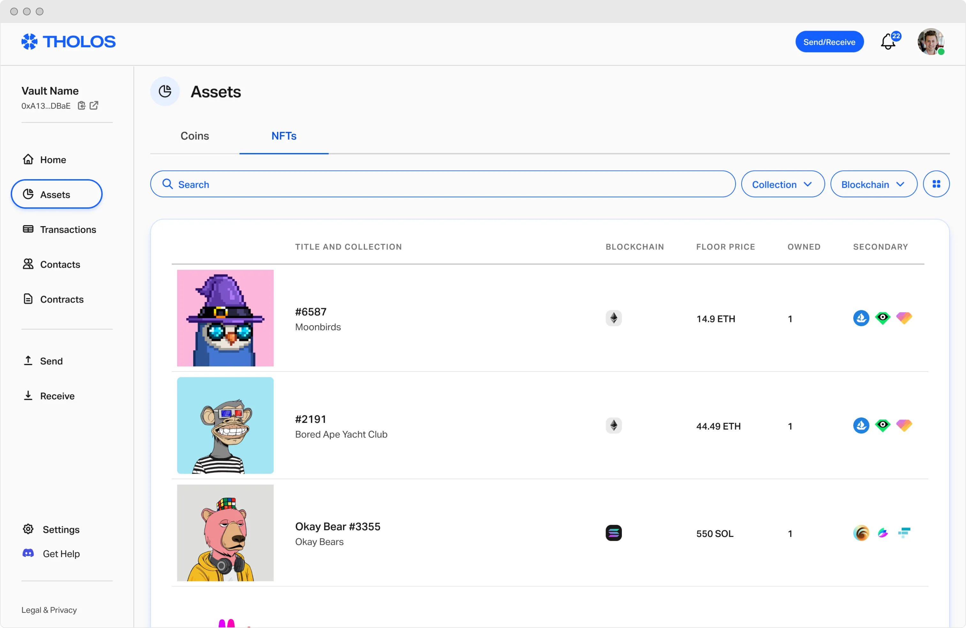Click Ethereum icon in Moonbirds row

pyautogui.click(x=614, y=318)
